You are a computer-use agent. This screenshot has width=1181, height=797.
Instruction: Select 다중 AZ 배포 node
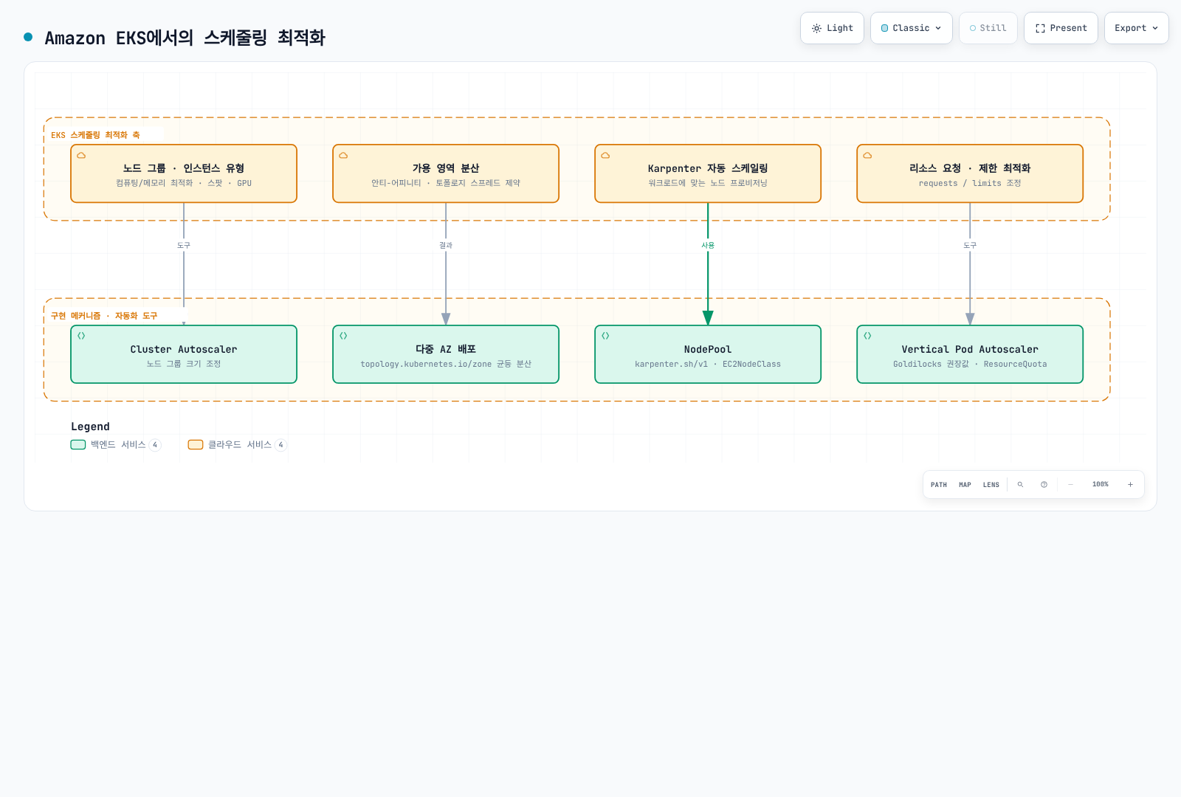446,354
